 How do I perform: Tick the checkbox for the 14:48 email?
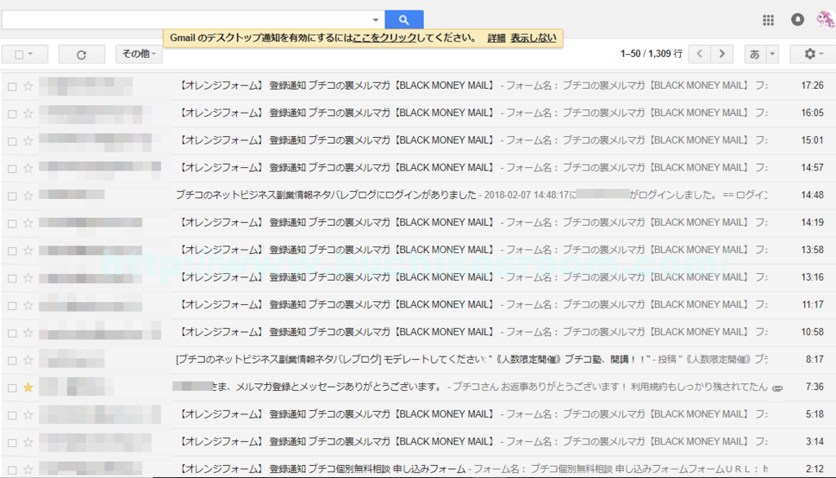(12, 196)
